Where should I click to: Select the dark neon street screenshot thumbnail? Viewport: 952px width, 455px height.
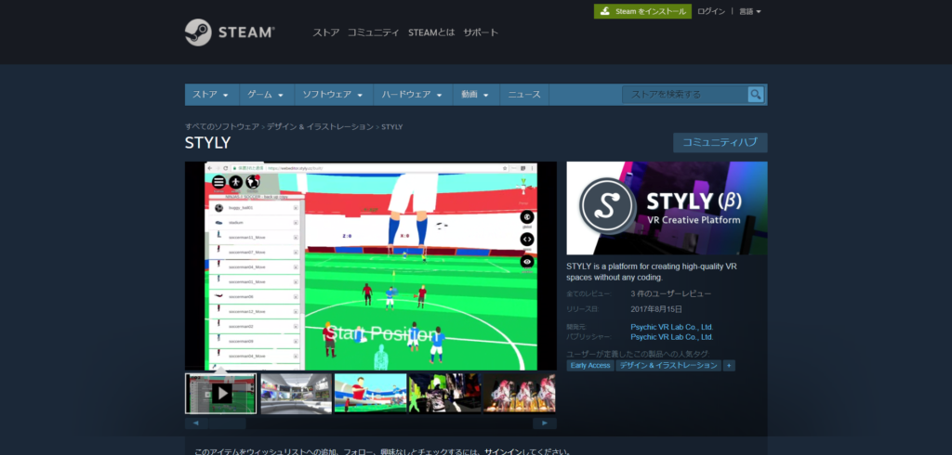click(x=444, y=394)
